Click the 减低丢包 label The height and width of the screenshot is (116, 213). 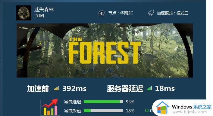tap(73, 111)
